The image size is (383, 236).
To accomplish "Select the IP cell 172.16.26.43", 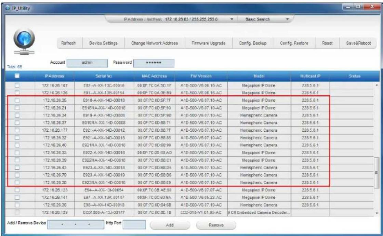I will (x=54, y=167).
